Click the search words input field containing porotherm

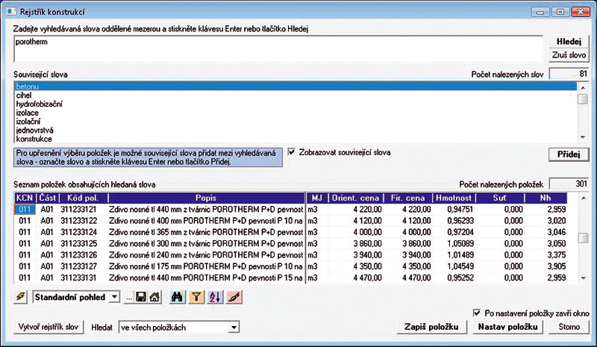pyautogui.click(x=278, y=49)
